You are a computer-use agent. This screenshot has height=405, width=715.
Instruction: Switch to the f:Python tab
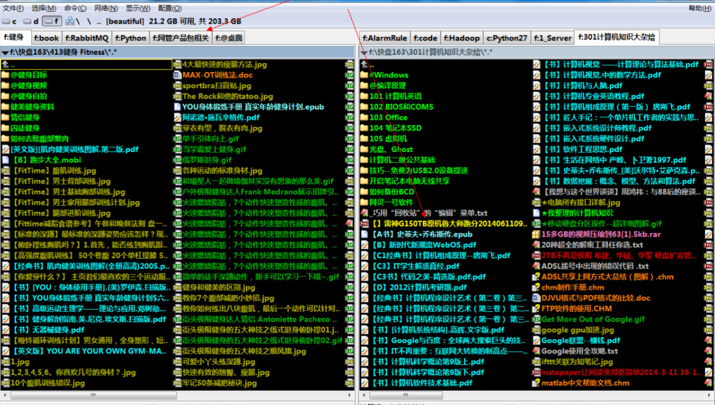131,38
